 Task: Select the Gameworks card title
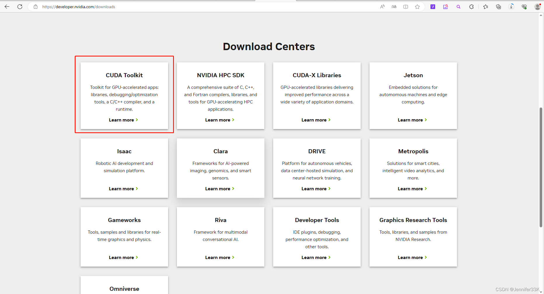tap(124, 220)
